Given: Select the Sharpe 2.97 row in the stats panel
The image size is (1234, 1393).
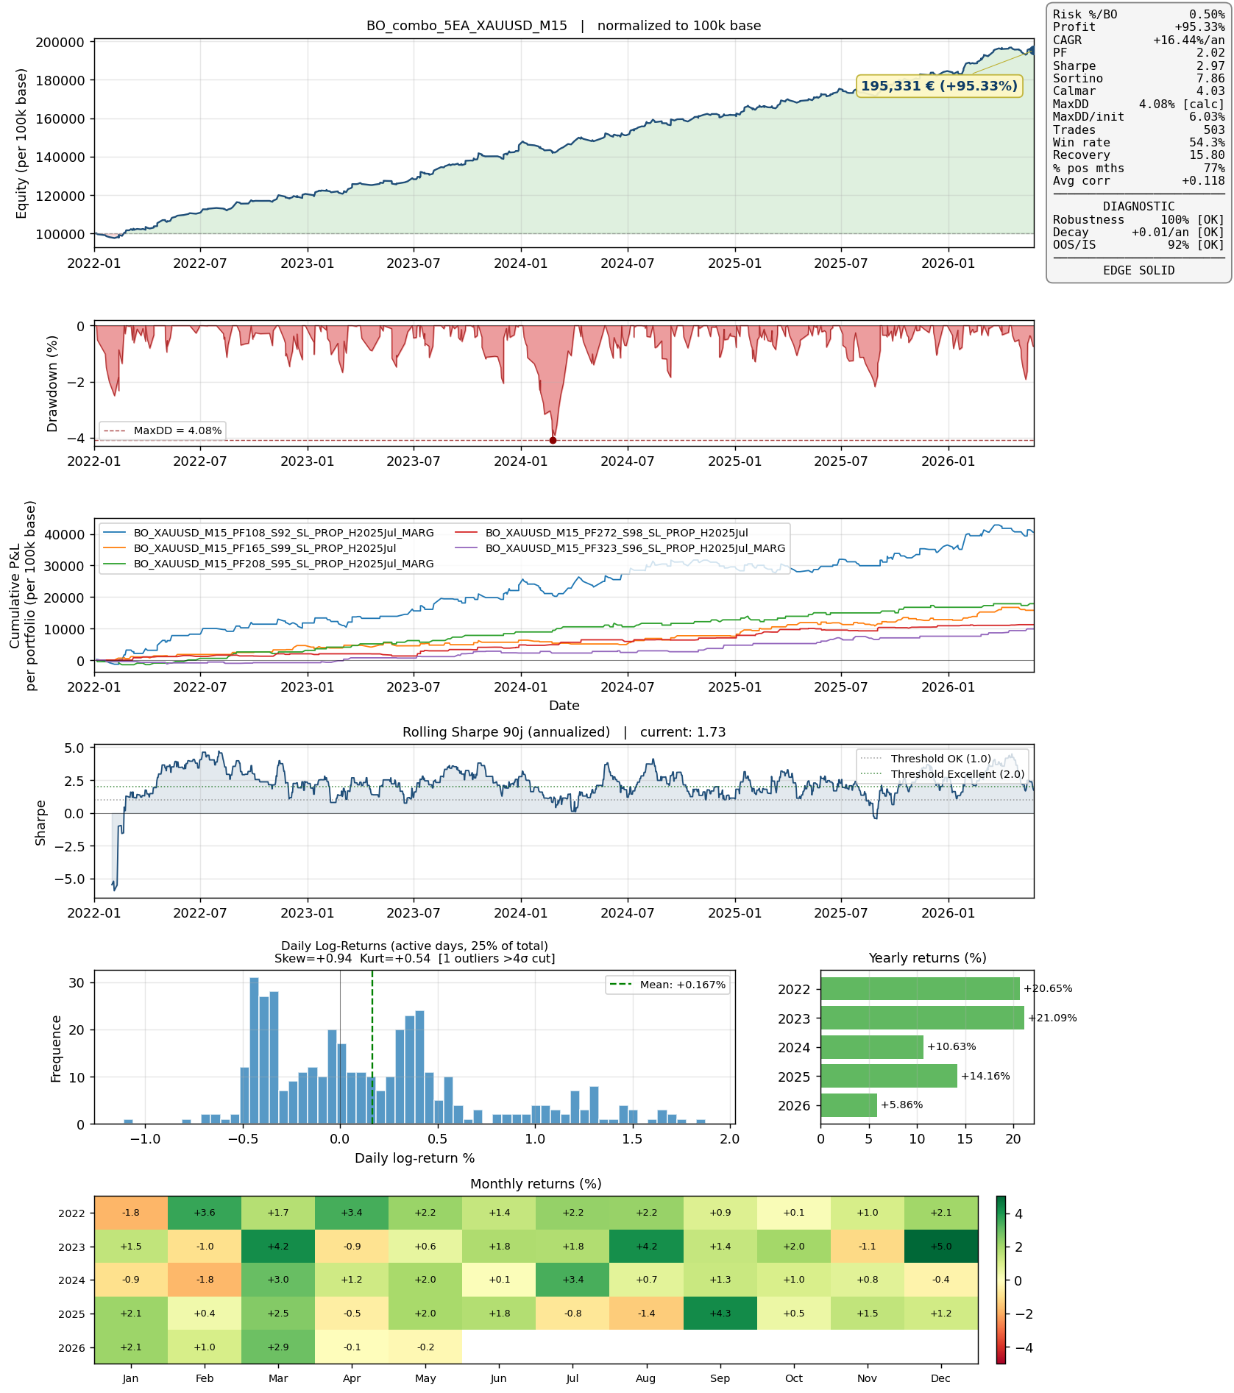Looking at the screenshot, I should tap(1138, 66).
